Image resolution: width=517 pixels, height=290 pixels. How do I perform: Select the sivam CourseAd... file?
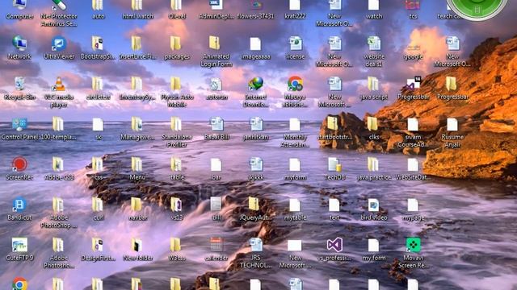tap(413, 124)
